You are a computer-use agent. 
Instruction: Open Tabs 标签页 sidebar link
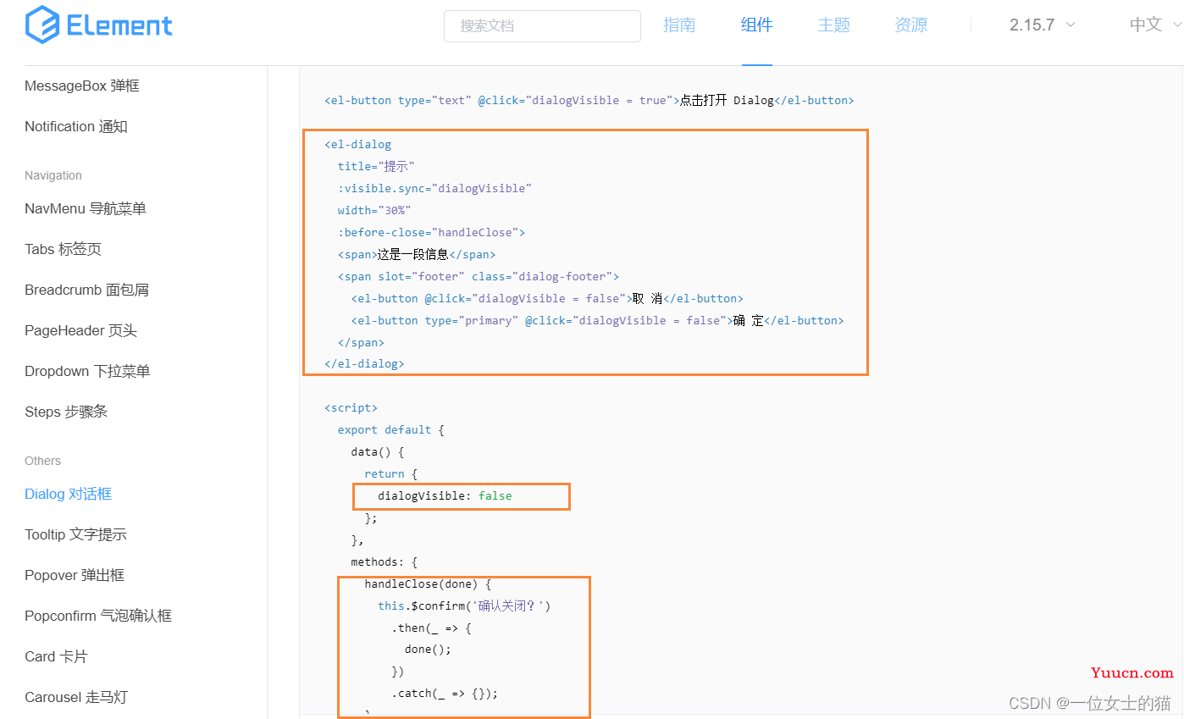coord(63,249)
